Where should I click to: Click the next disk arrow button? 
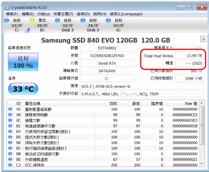(203, 39)
